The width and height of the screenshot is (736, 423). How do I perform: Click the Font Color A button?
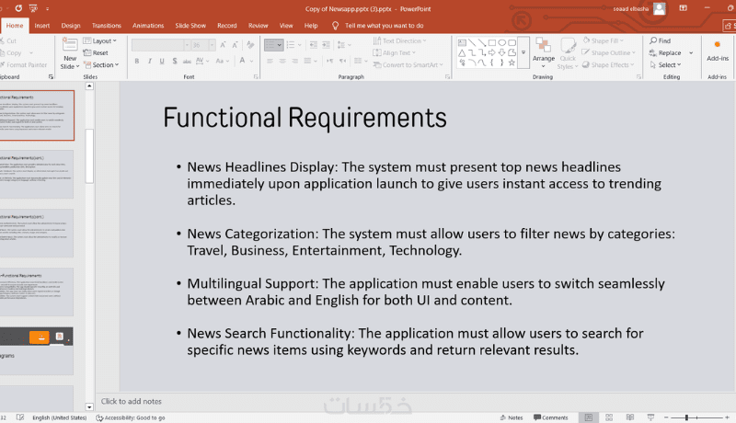pyautogui.click(x=242, y=61)
